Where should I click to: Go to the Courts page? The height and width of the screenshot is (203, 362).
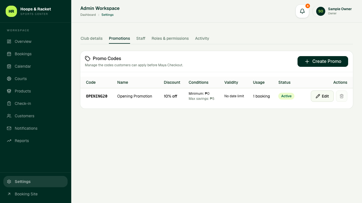[x=36, y=79]
